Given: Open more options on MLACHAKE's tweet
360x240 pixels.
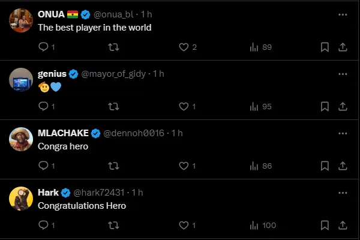Looking at the screenshot, I should (x=343, y=133).
